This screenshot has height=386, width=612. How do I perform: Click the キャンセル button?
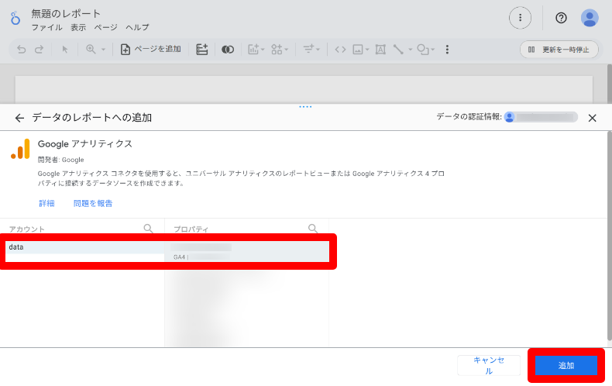[x=489, y=365]
